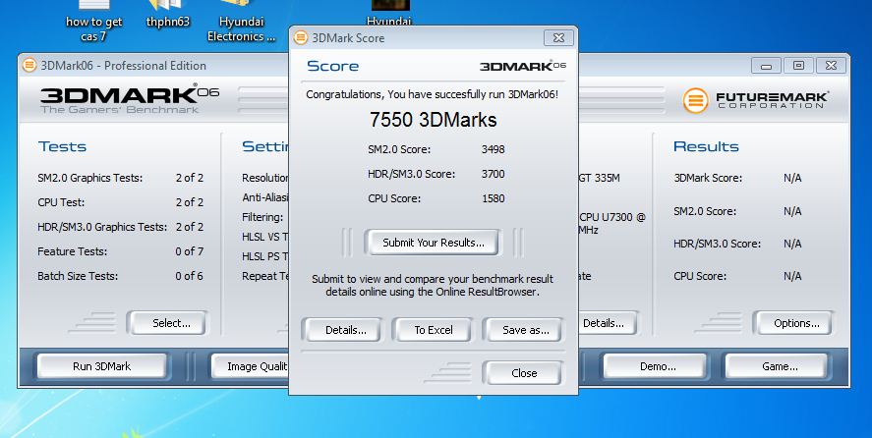Viewport: 872px width, 438px height.
Task: Click '3DMark Score:' label in Results panel
Action: point(708,178)
